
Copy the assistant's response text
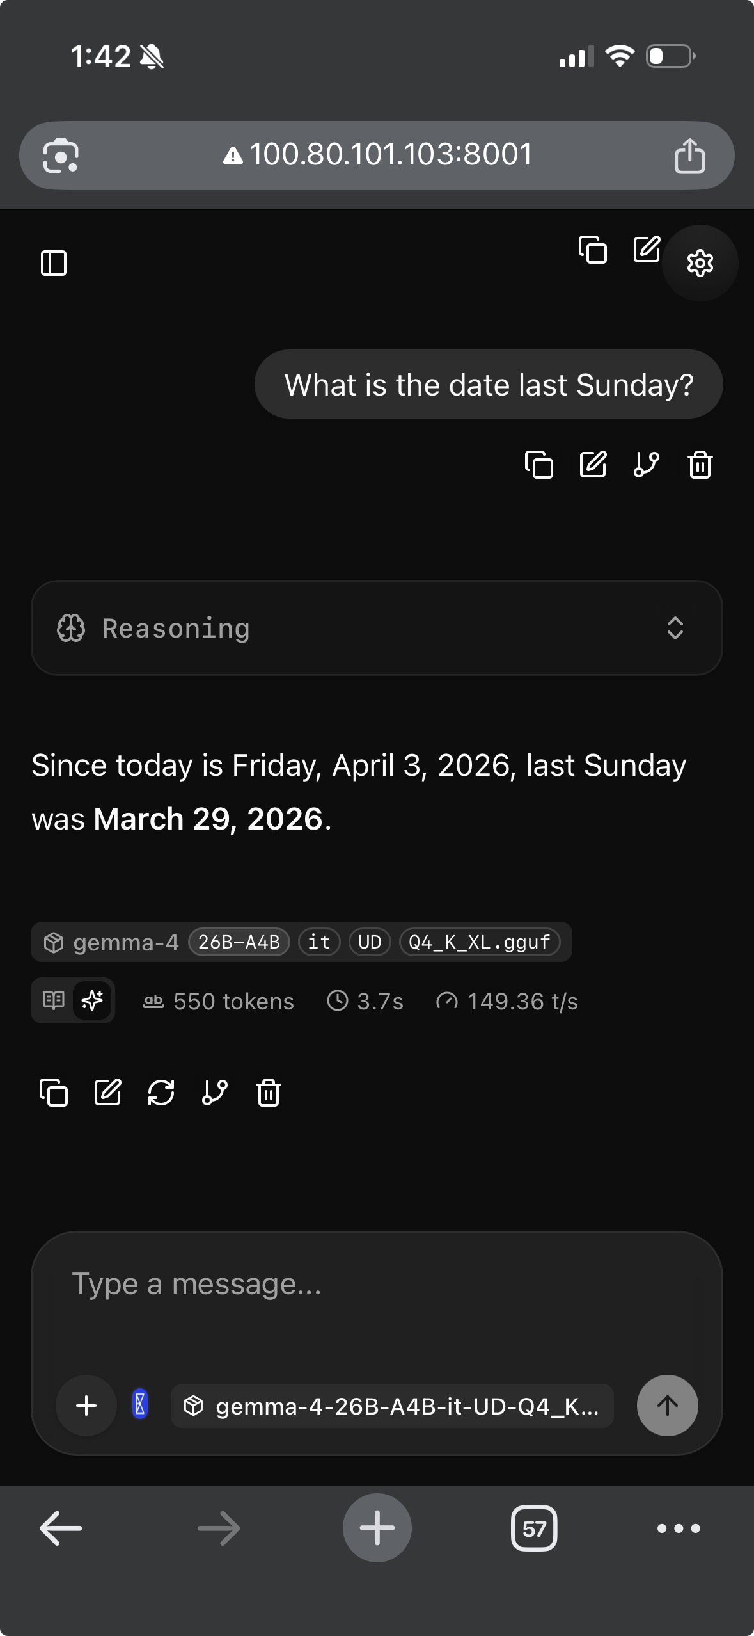coord(54,1093)
